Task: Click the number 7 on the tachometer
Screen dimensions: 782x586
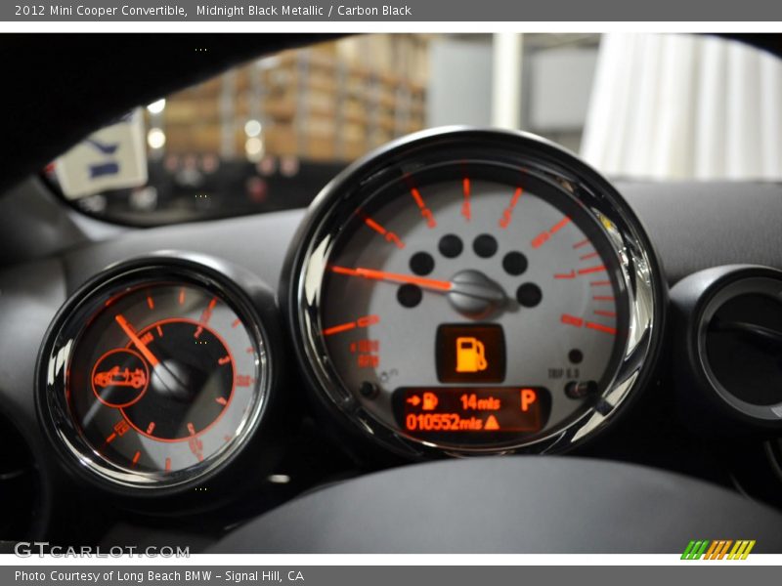Action: pos(564,274)
